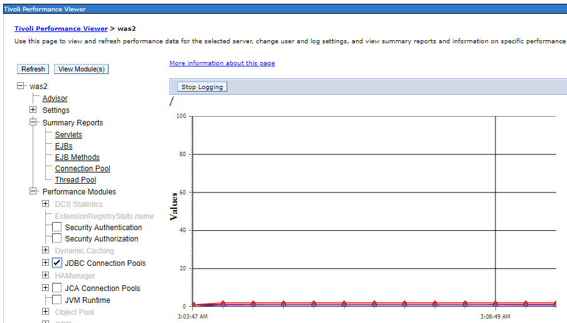This screenshot has width=567, height=323.
Task: Expand the JCA Connection Pools node
Action: click(x=46, y=288)
